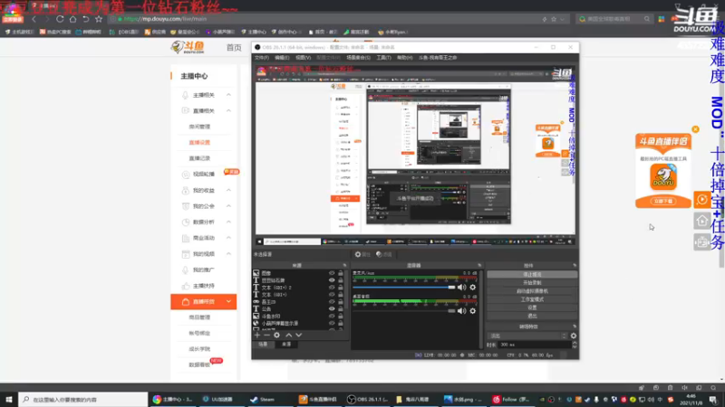Add a new source with the plus icon

point(257,335)
